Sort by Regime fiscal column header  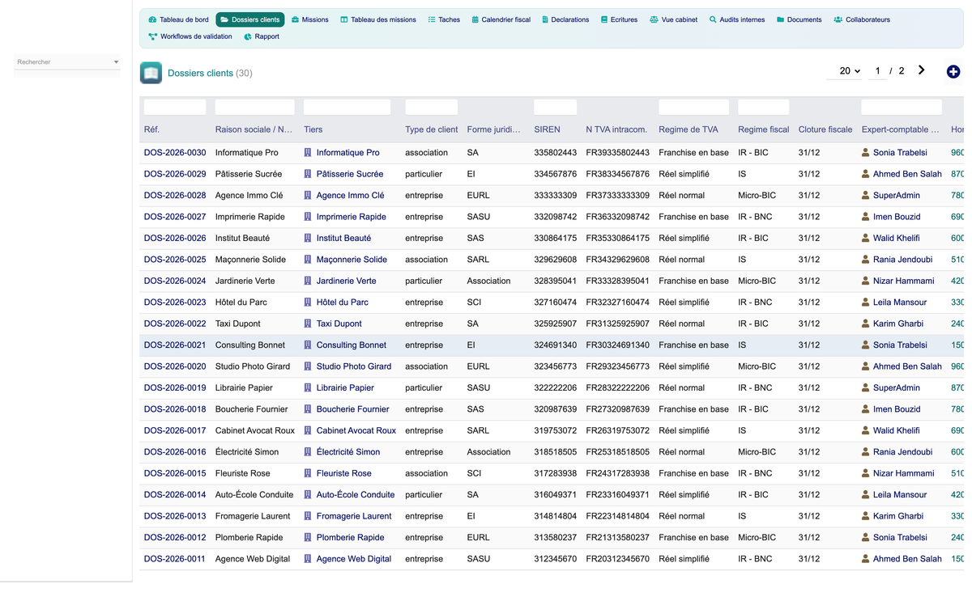pyautogui.click(x=763, y=129)
